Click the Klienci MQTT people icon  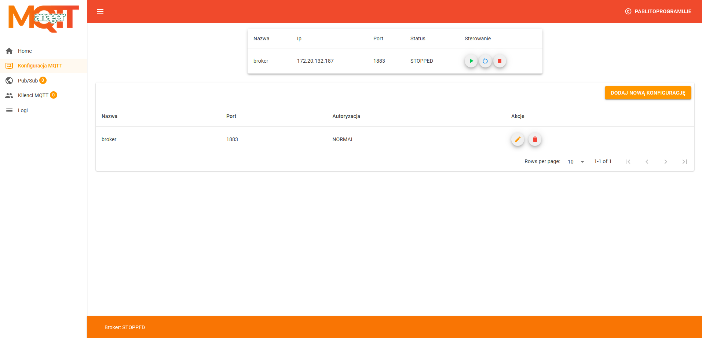coord(9,95)
